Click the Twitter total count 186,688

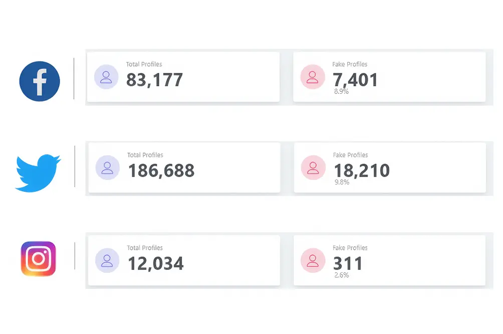(161, 171)
